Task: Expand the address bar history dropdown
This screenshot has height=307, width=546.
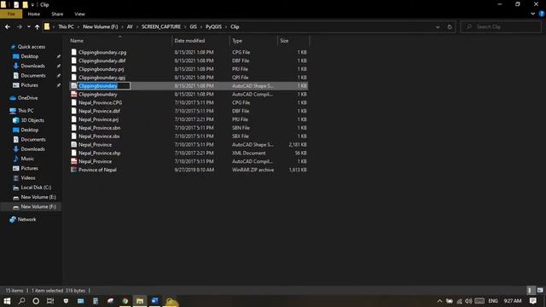Action: pyautogui.click(x=438, y=26)
